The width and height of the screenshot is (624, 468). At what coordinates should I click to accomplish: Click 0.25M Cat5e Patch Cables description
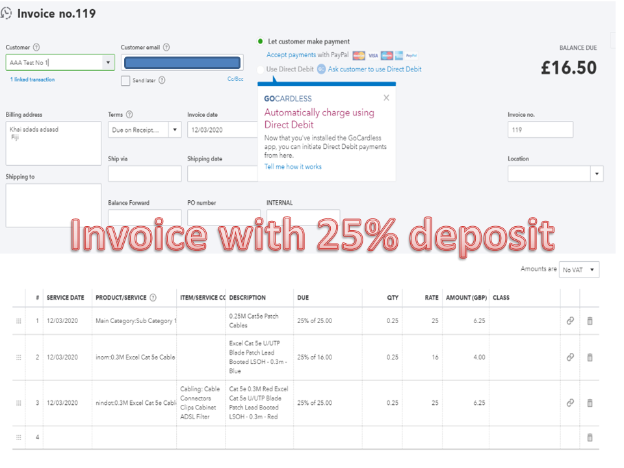[x=253, y=320]
